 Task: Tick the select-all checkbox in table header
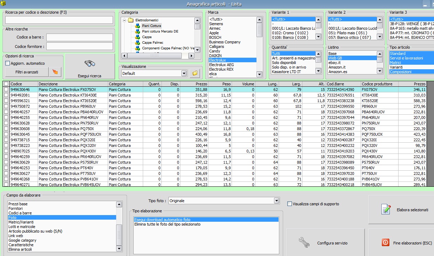[x=6, y=84]
